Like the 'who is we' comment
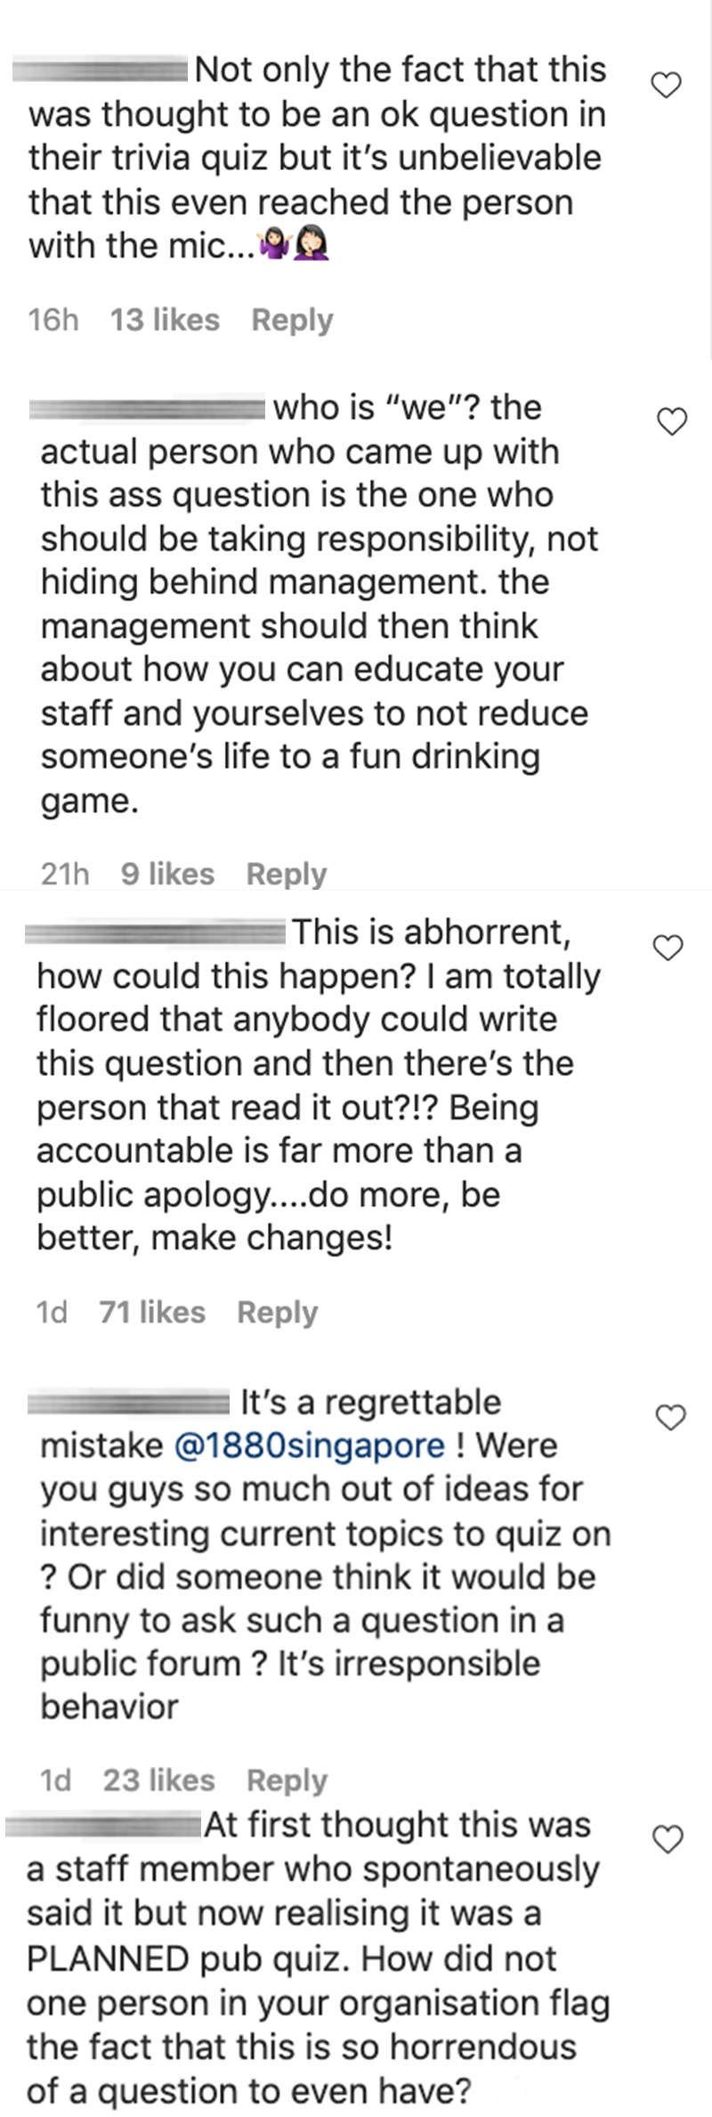 click(x=672, y=421)
